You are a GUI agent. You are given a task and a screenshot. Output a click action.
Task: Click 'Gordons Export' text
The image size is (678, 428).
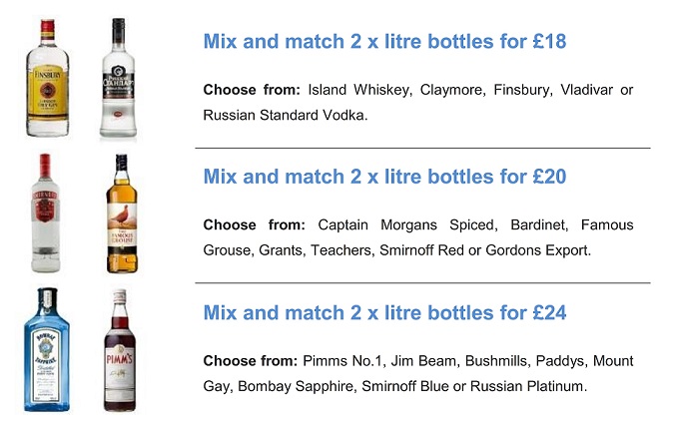point(538,250)
